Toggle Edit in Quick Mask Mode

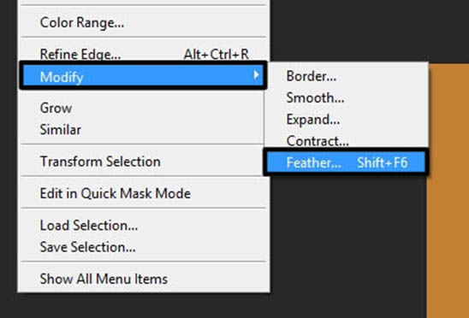pyautogui.click(x=144, y=193)
